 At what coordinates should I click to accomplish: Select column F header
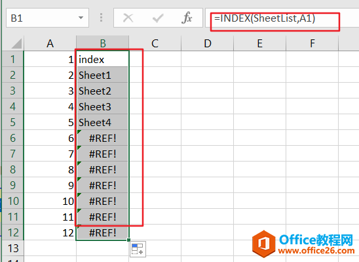pyautogui.click(x=312, y=43)
